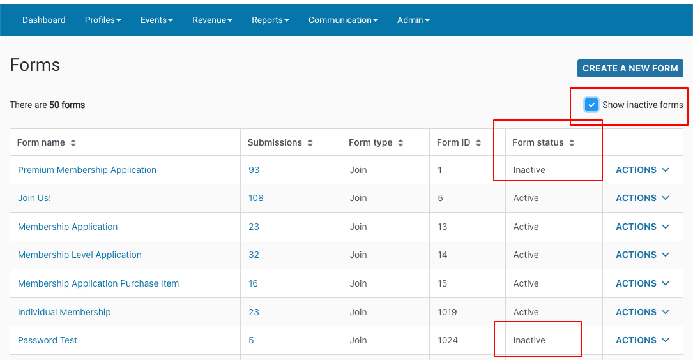Open the Admin dropdown menu
The height and width of the screenshot is (360, 693).
coord(413,20)
